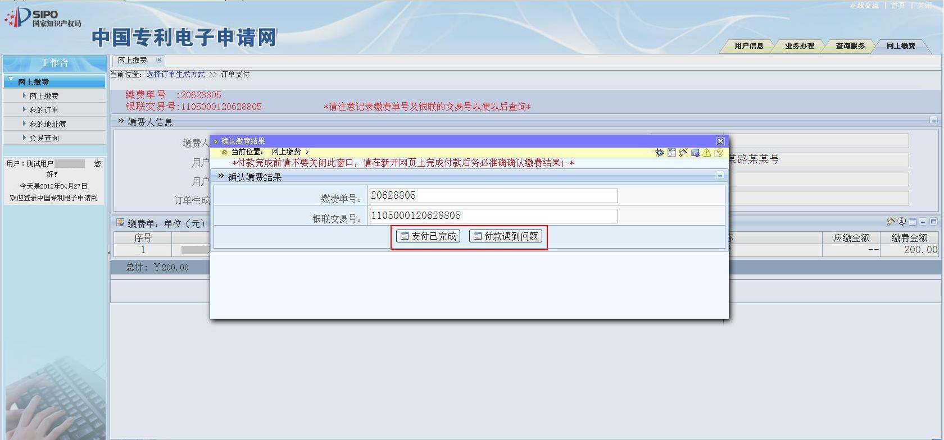Viewport: 944px width, 440px height.
Task: Click the 支付已完成 button
Action: pyautogui.click(x=428, y=236)
